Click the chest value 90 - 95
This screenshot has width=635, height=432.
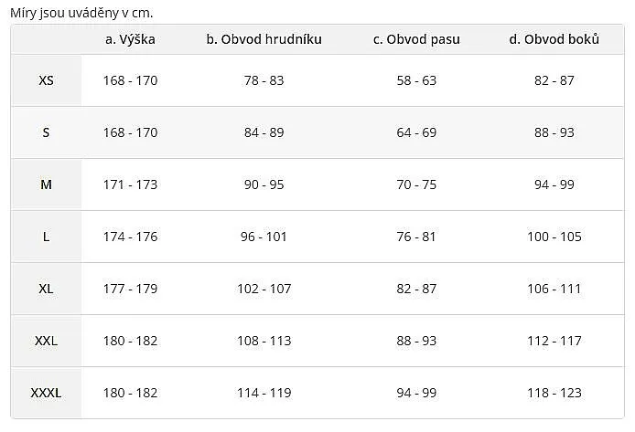[x=264, y=184]
